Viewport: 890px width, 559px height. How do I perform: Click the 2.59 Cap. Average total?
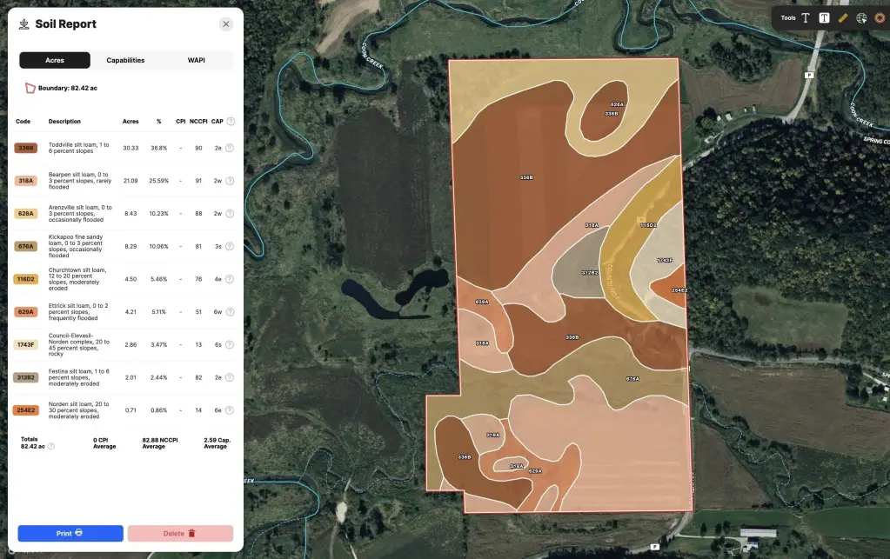click(x=217, y=443)
